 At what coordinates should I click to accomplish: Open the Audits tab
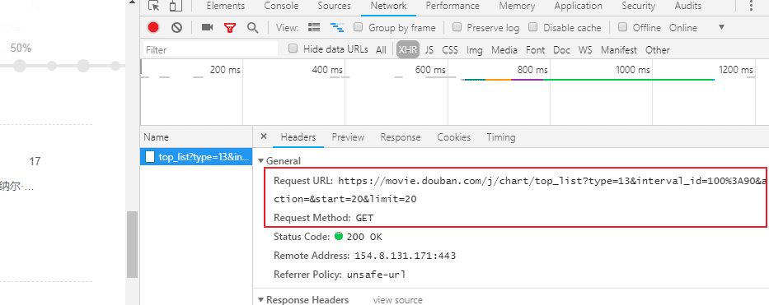pyautogui.click(x=688, y=6)
